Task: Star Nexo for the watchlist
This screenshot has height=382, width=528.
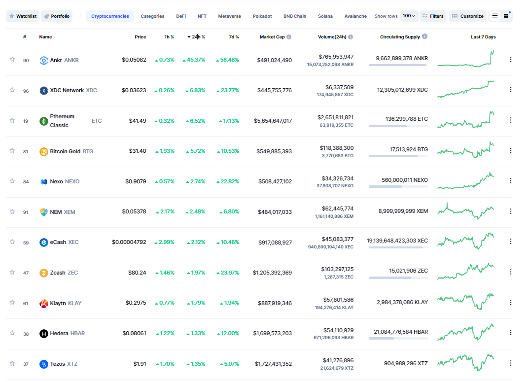Action: tap(12, 181)
